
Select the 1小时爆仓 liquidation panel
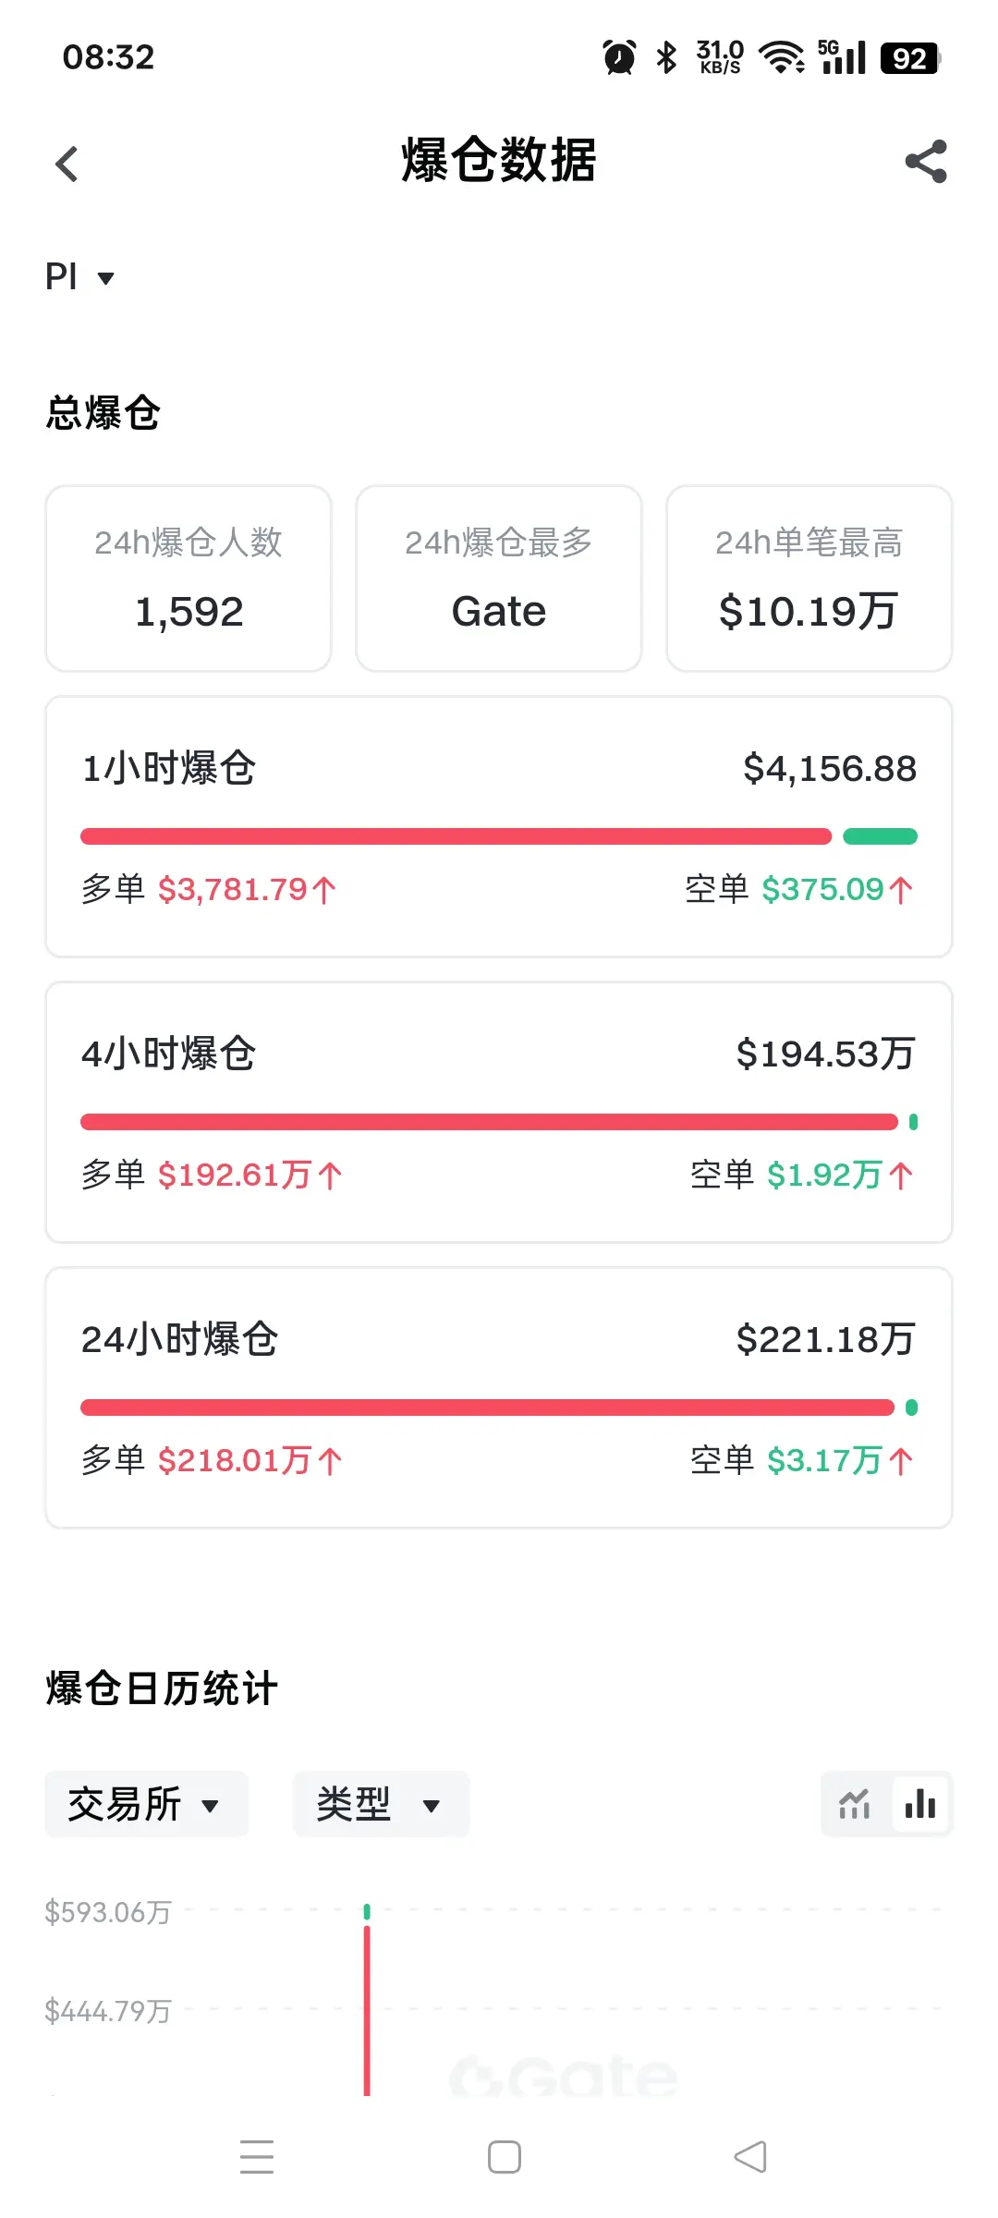click(x=499, y=827)
